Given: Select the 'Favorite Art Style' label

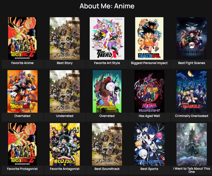Looking at the screenshot, I should click(107, 63).
